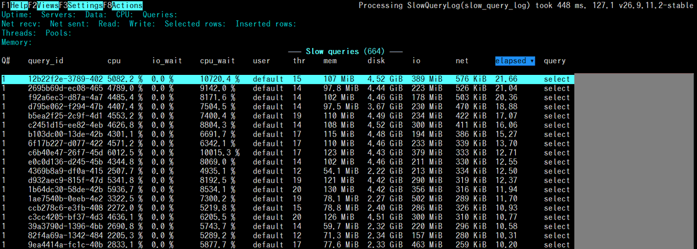Click net value 576 KiB
The image size is (697, 249).
[471, 79]
